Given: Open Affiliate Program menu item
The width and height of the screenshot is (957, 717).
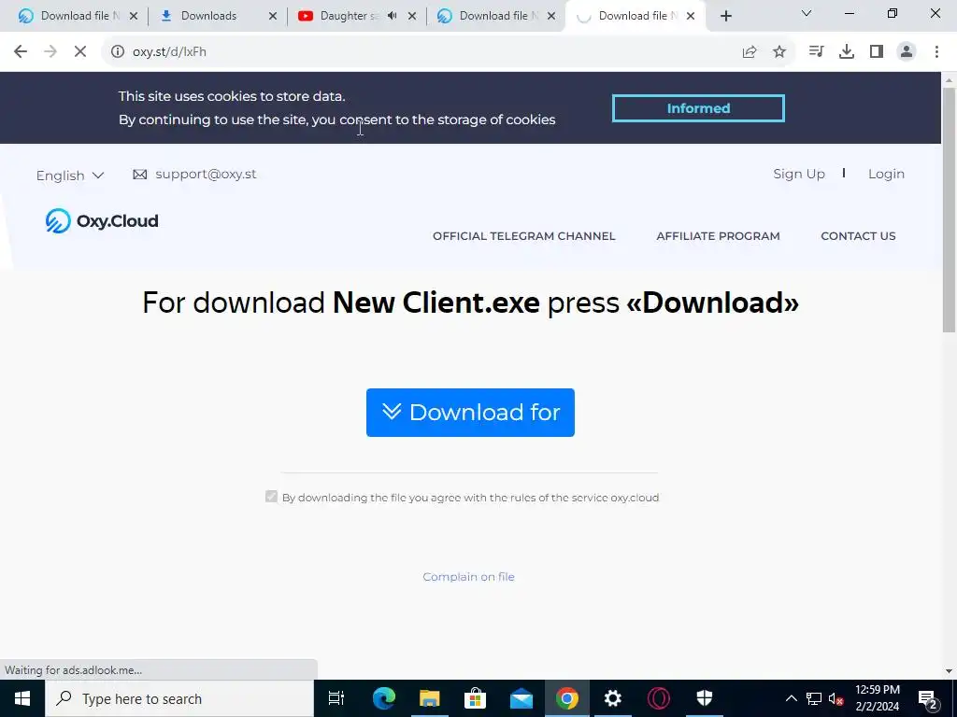Looking at the screenshot, I should point(718,236).
